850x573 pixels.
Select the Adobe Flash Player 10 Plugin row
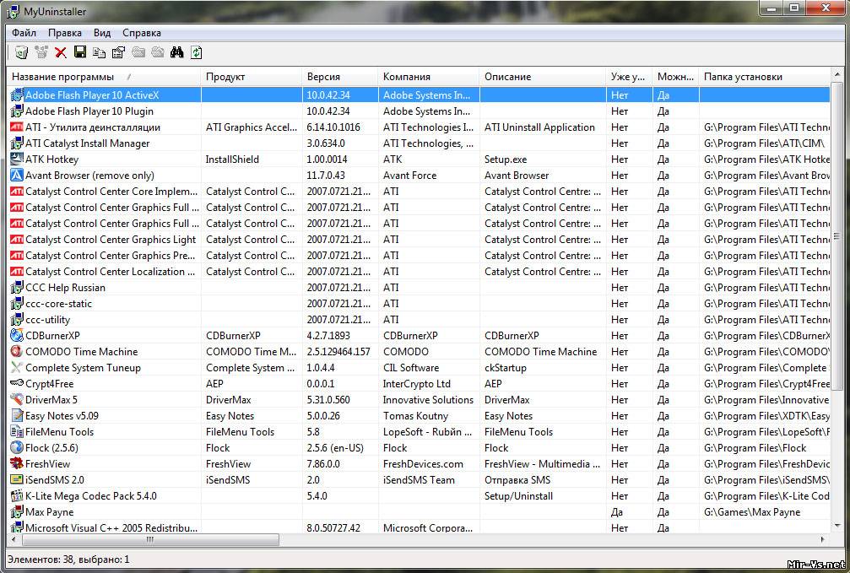tap(419, 111)
